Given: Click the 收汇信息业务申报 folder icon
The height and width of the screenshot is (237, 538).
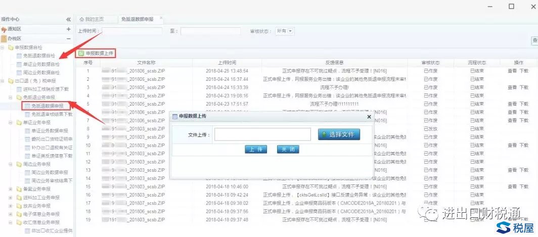Looking at the screenshot, I should [19, 222].
